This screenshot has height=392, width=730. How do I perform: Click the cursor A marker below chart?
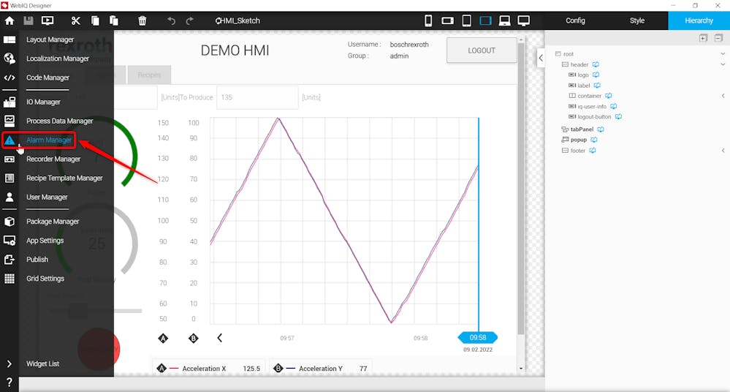(163, 339)
